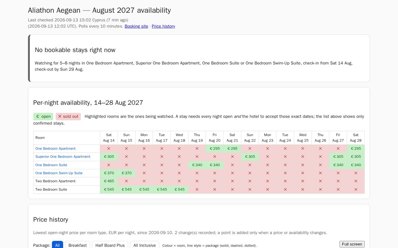Open the Booking site link
398x248 pixels.
[x=136, y=26]
